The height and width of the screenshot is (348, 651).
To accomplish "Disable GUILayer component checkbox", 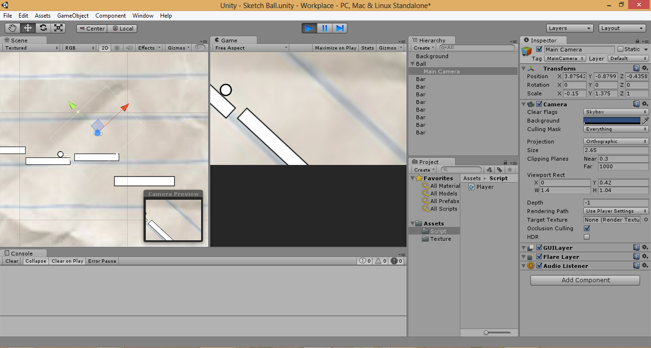I will (x=539, y=247).
